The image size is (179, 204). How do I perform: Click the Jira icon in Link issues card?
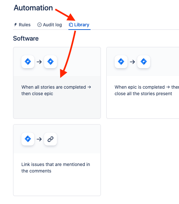click(x=28, y=139)
